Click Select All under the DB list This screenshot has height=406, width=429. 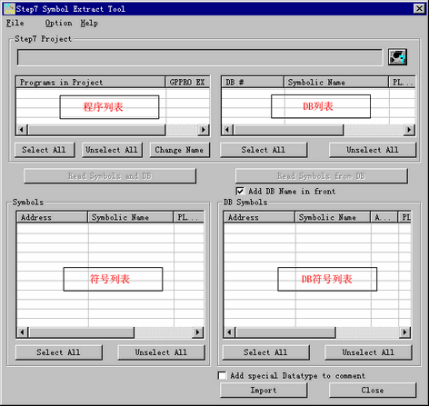[x=264, y=150]
